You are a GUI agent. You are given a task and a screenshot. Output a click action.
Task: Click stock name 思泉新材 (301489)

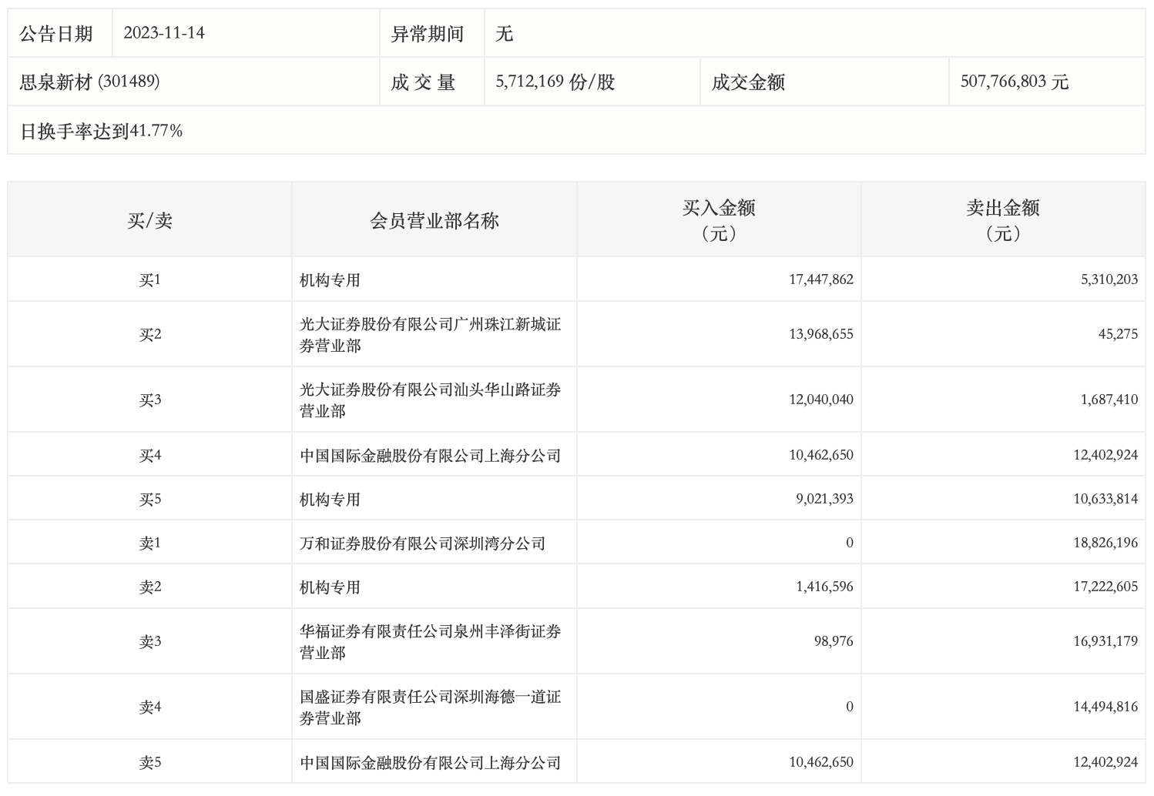(x=89, y=82)
